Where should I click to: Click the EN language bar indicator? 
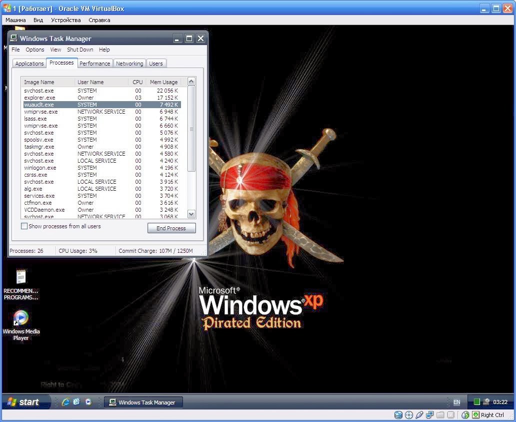tap(457, 402)
